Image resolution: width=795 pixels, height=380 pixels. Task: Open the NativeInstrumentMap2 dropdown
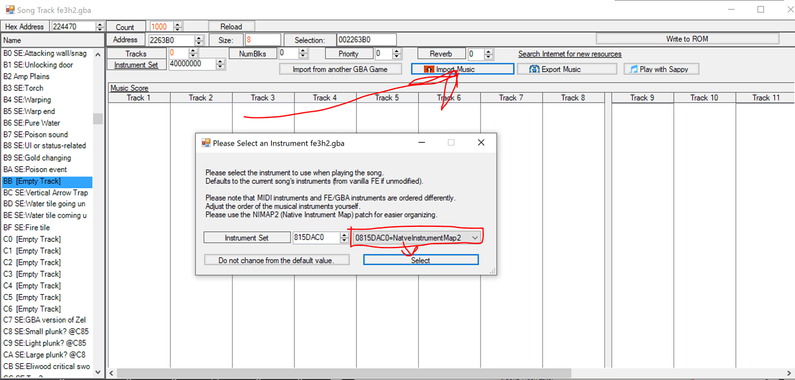pos(475,237)
